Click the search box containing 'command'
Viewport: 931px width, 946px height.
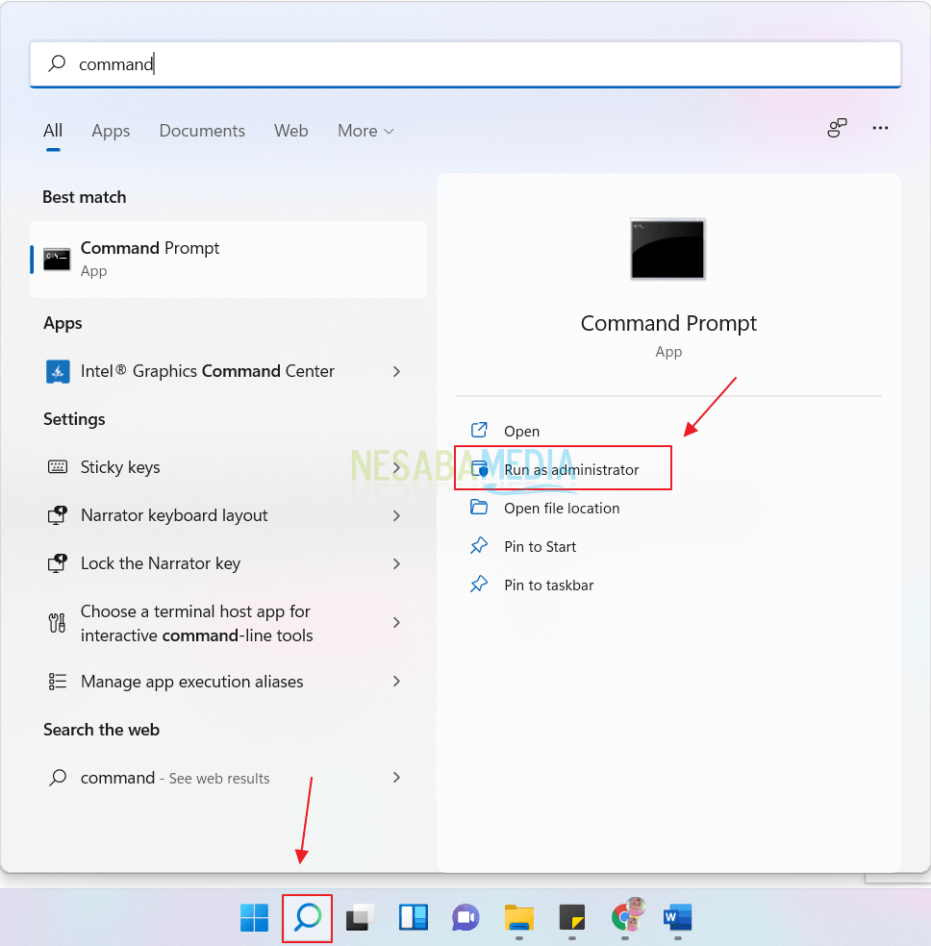[465, 64]
